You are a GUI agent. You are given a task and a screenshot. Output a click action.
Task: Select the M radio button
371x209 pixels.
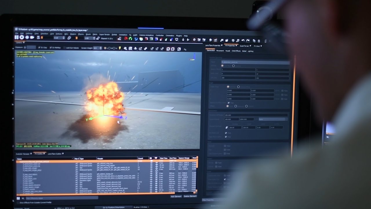click(110, 48)
